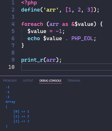Click the Array output line in console
The image size is (112, 131).
coord(10,102)
